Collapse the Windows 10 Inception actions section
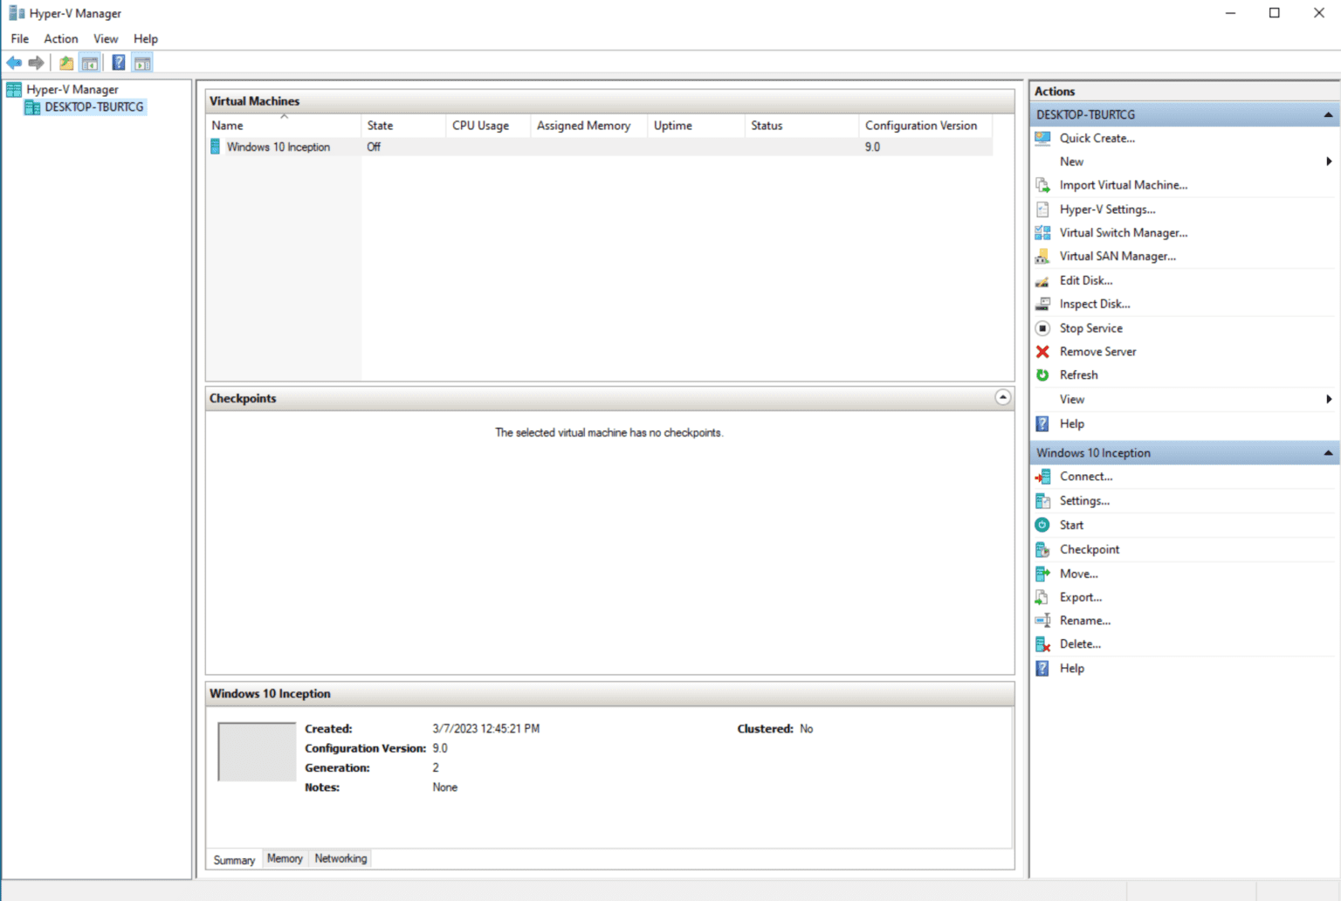The width and height of the screenshot is (1341, 901). [1328, 452]
